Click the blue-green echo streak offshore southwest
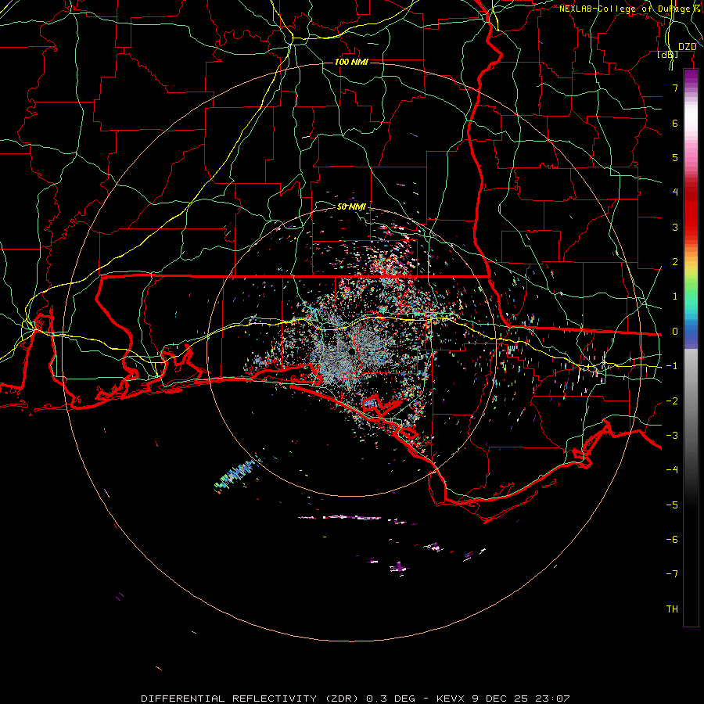The height and width of the screenshot is (704, 704). 236,475
